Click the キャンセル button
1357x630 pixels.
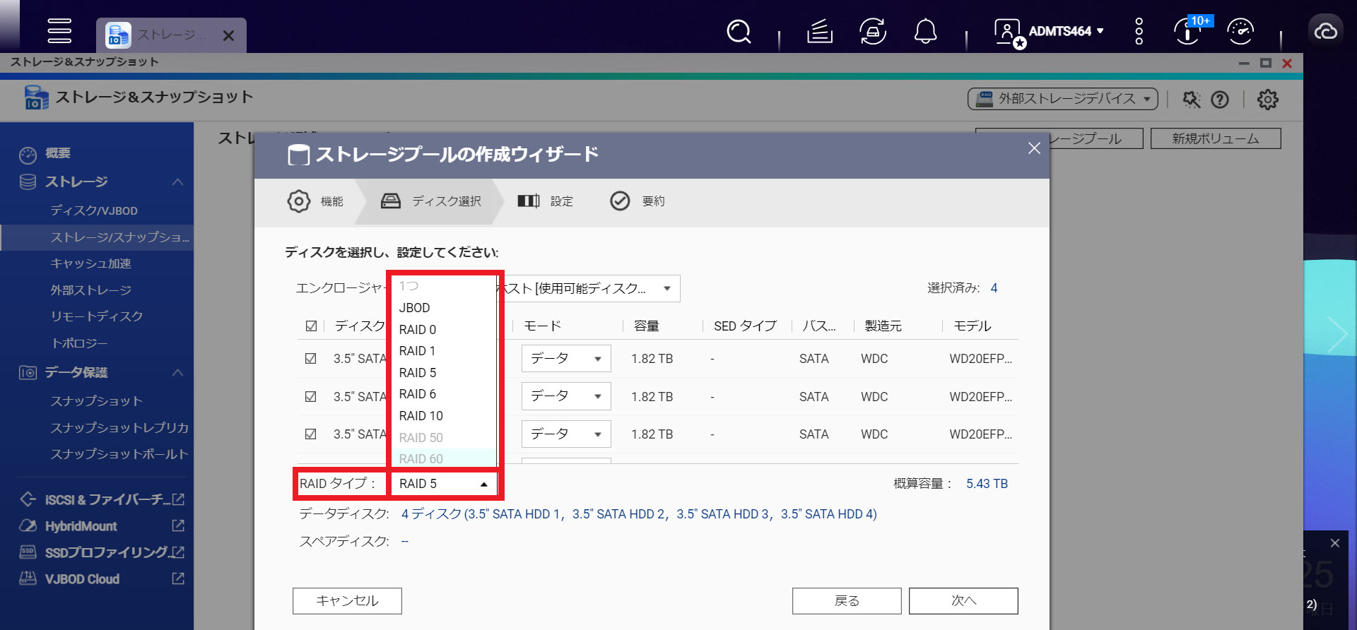point(347,601)
